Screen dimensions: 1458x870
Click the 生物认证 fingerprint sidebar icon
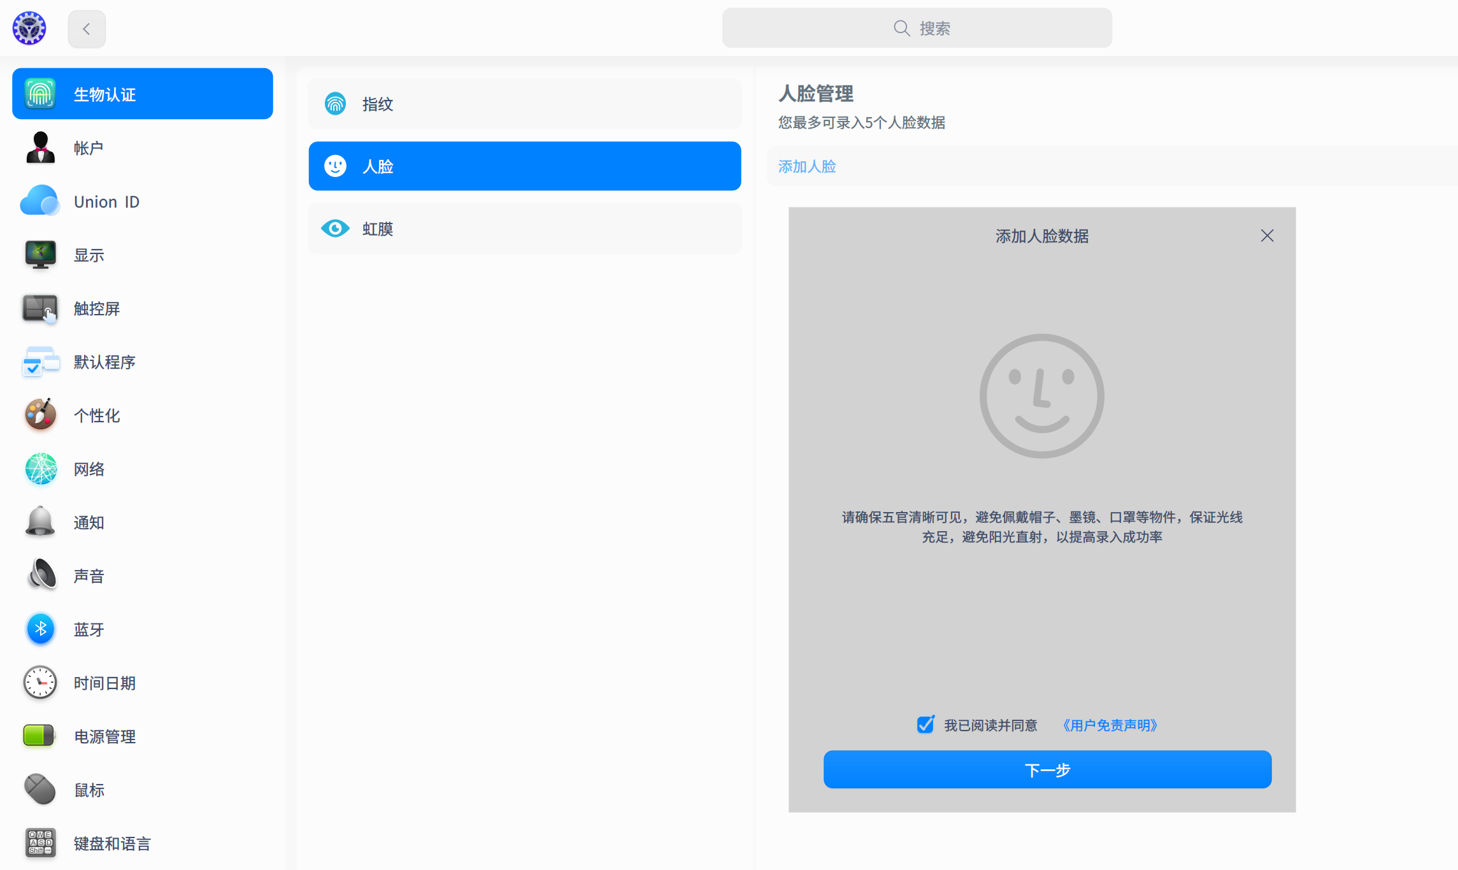40,94
